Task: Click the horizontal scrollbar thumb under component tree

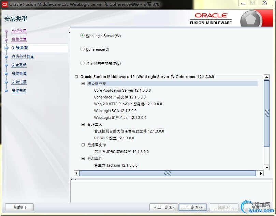Action: (x=168, y=173)
